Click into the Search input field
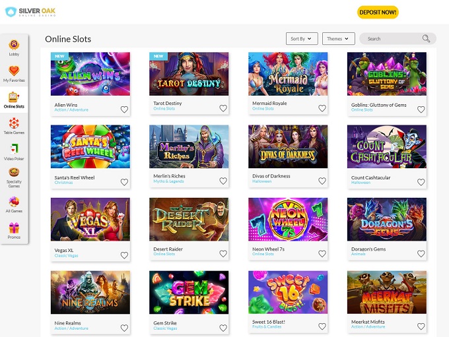Image resolution: width=449 pixels, height=337 pixels. 391,39
